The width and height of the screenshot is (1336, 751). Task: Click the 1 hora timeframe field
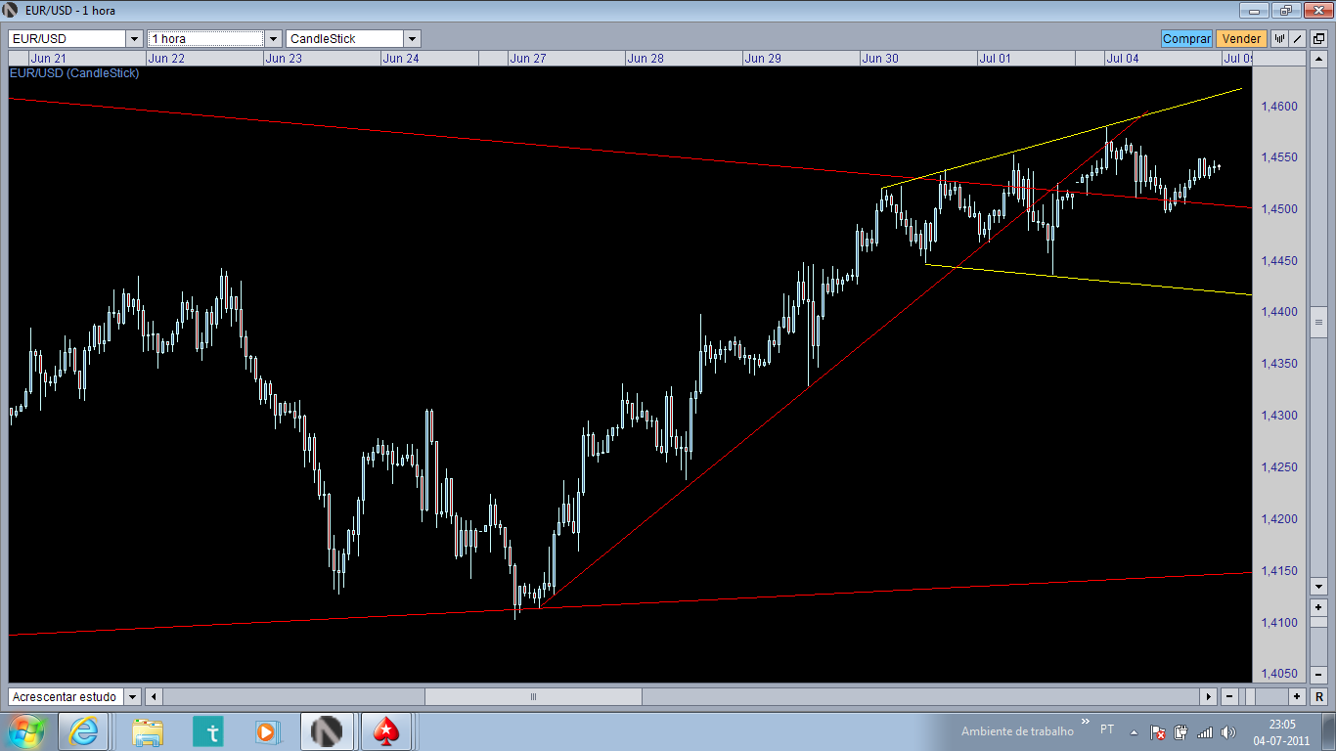205,38
